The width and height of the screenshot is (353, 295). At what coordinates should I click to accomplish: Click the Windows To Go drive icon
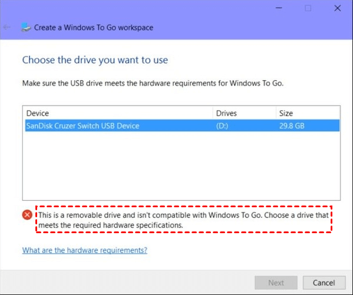(26, 28)
